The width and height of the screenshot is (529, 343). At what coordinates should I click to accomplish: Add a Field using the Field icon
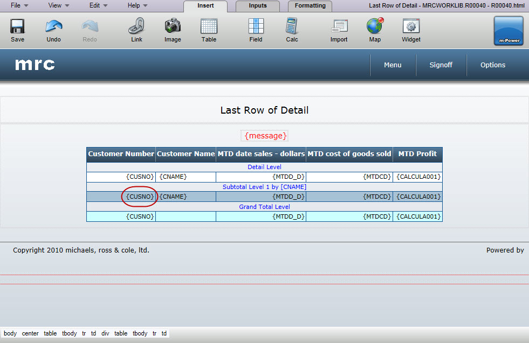point(256,26)
